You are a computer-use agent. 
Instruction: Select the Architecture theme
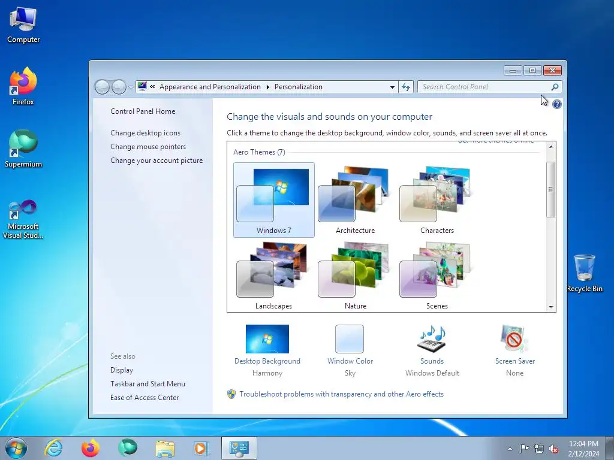pyautogui.click(x=355, y=200)
